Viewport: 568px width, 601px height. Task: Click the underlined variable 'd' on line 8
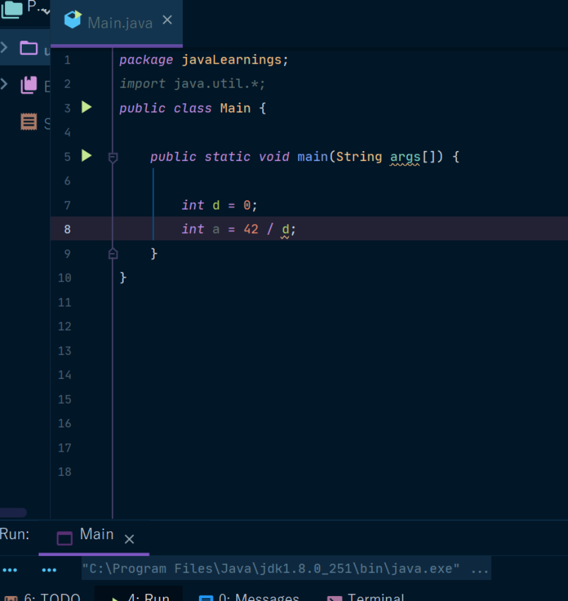click(286, 229)
